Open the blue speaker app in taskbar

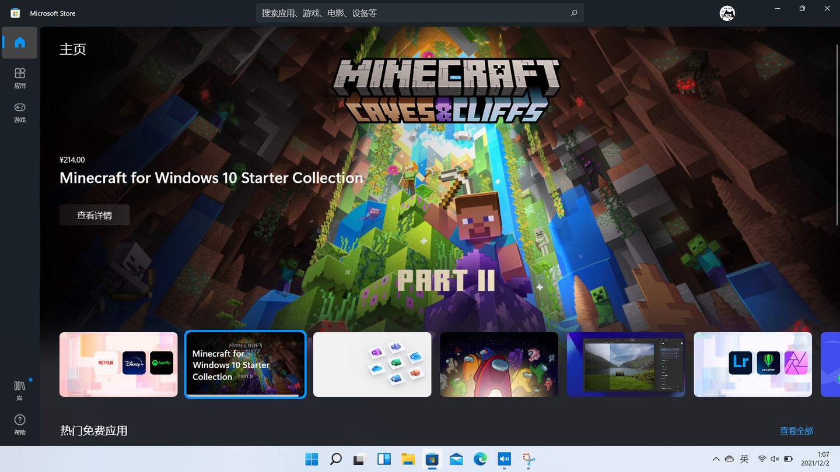504,459
